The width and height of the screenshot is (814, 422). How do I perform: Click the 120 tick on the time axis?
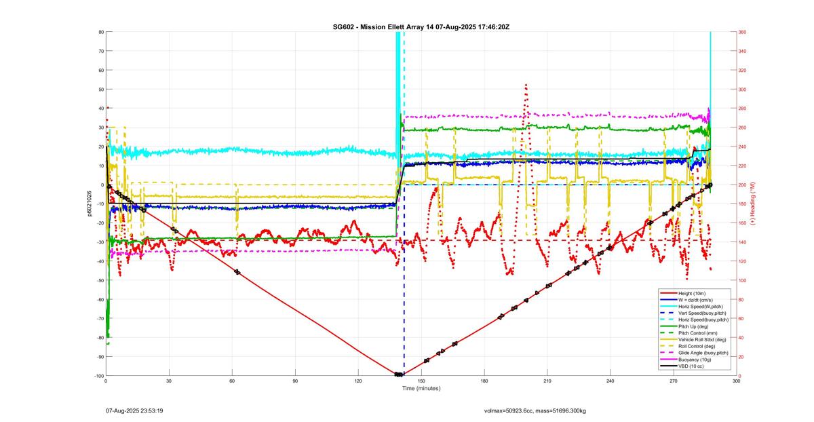358,381
